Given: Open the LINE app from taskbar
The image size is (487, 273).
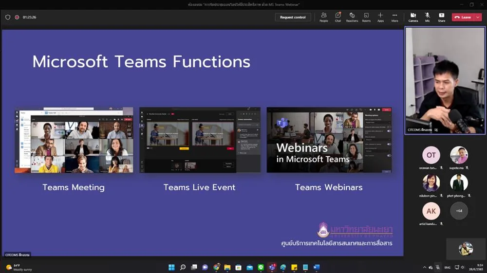Looking at the screenshot, I should [261, 267].
